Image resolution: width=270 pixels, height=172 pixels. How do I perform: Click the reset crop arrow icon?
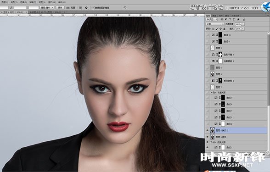(x=125, y=7)
